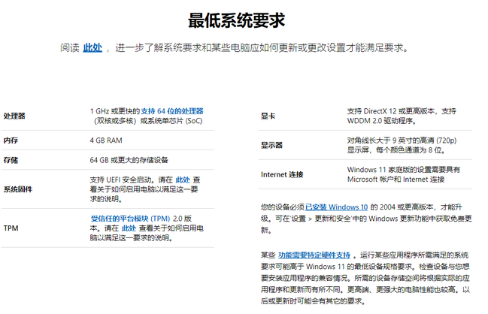Click the 4 GB RAM value
This screenshot has height=314, width=488.
(106, 140)
